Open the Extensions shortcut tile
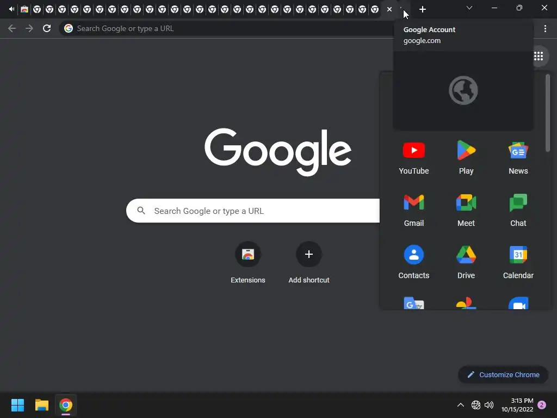This screenshot has width=557, height=418. point(248,263)
